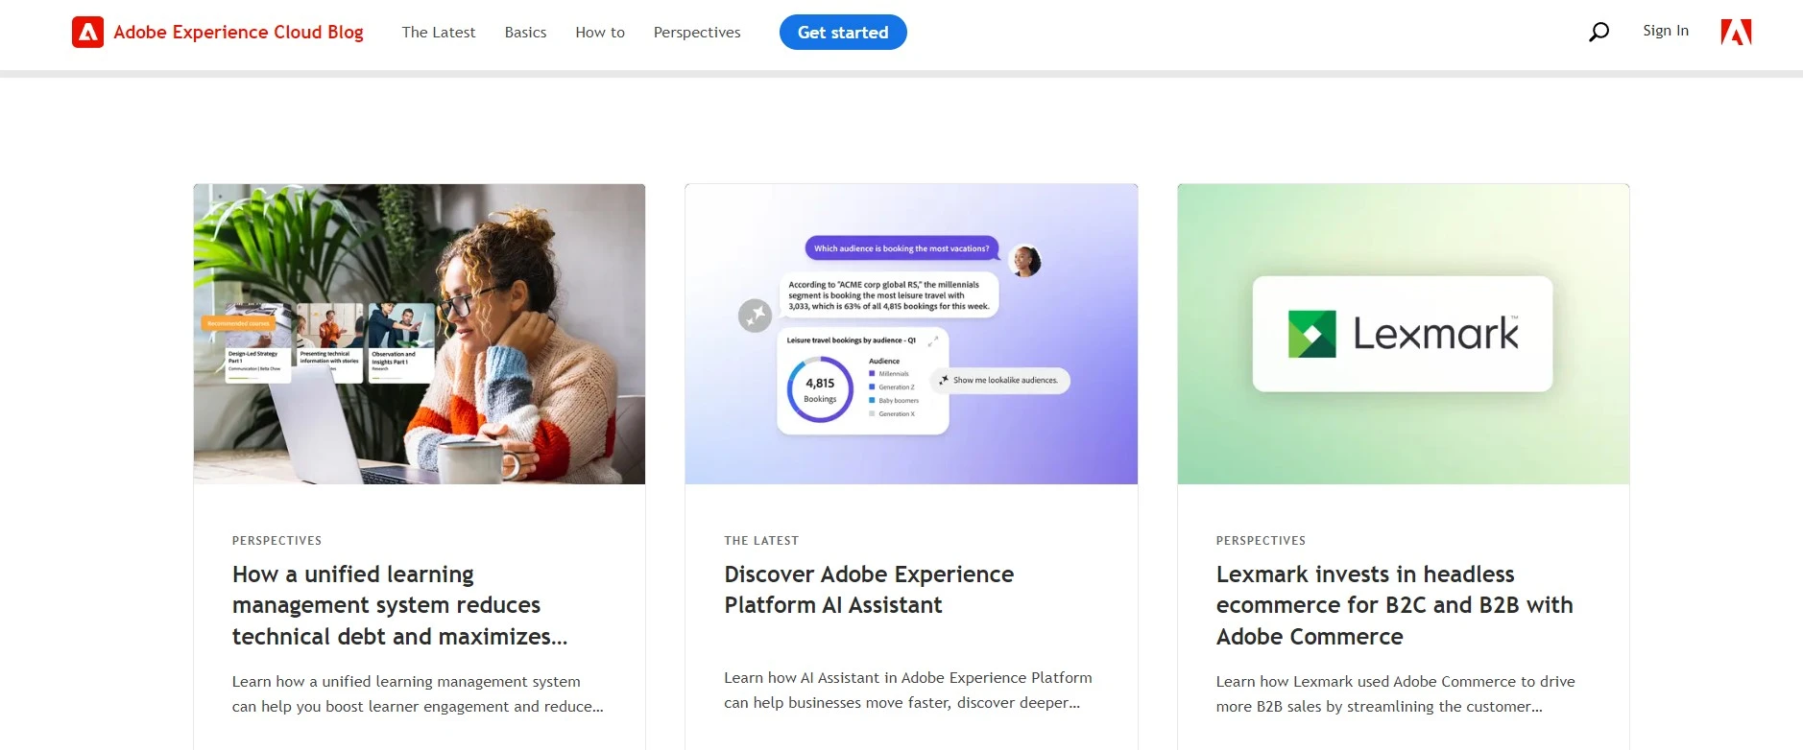Navigate to the Perspectives menu item
This screenshot has height=750, width=1803.
click(x=697, y=32)
